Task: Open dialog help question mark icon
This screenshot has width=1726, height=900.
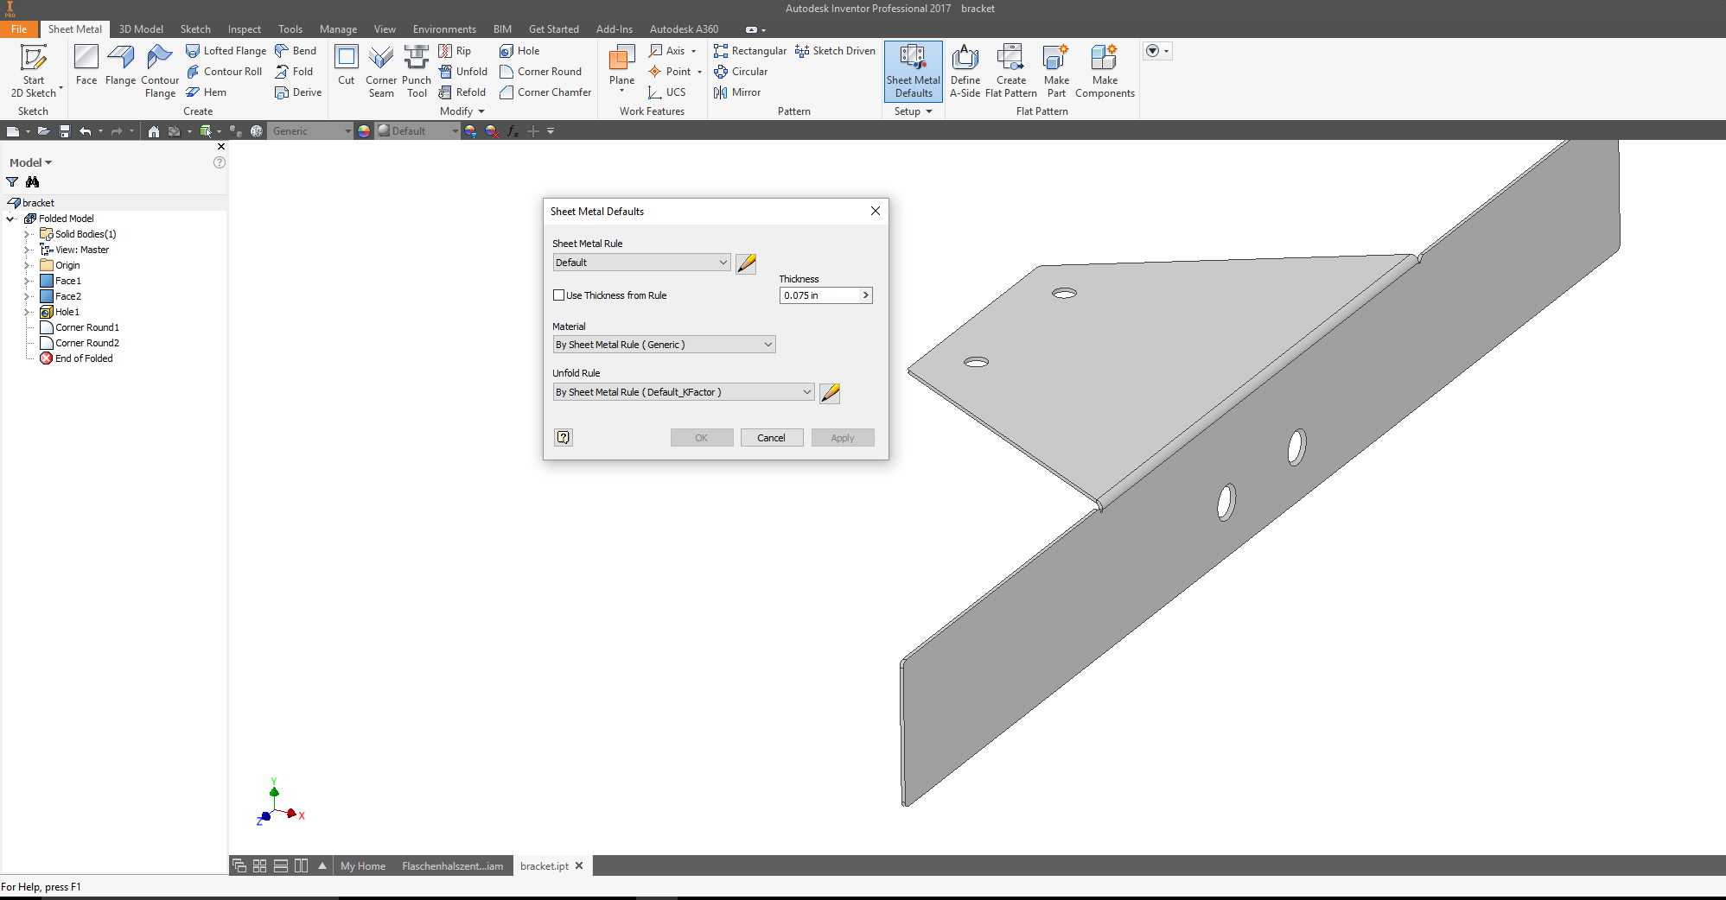Action: [x=564, y=437]
